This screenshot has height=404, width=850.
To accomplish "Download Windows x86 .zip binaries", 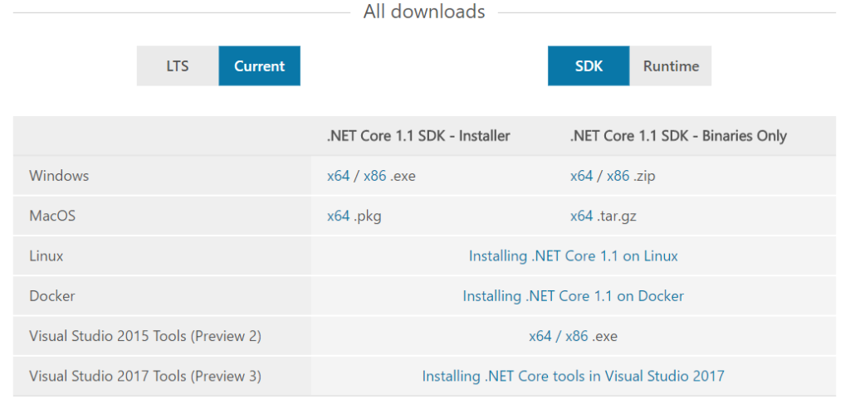I will coord(618,176).
